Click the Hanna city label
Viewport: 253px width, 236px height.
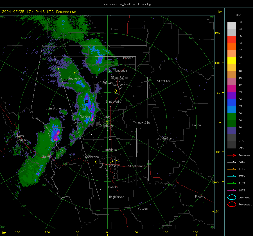[x=196, y=125]
